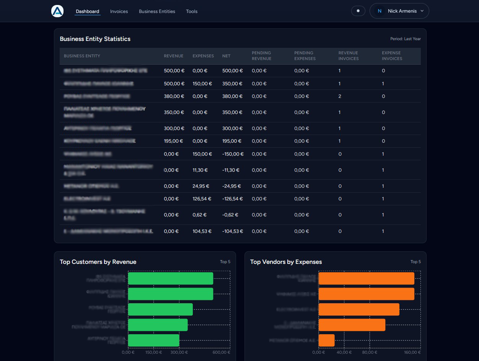Screen dimensions: 479x361
Task: Click the Revenue column header
Action: pos(174,56)
